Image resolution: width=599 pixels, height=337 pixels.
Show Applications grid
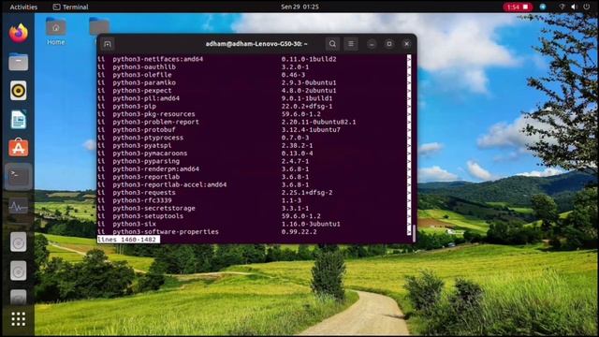tap(19, 319)
